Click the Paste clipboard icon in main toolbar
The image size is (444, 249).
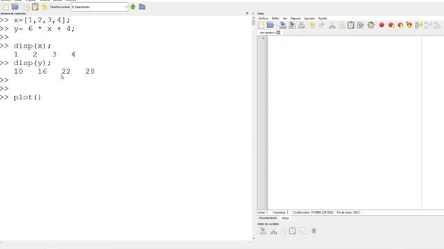35,7
